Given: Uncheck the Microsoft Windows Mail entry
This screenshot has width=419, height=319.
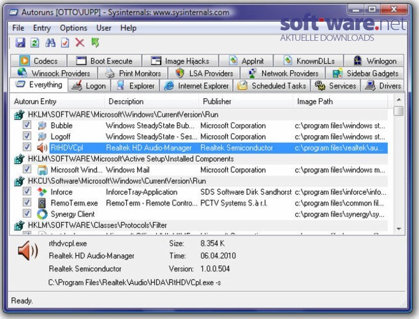Looking at the screenshot, I should point(27,169).
